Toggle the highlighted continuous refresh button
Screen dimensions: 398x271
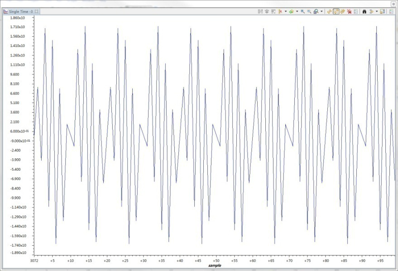(x=336, y=11)
